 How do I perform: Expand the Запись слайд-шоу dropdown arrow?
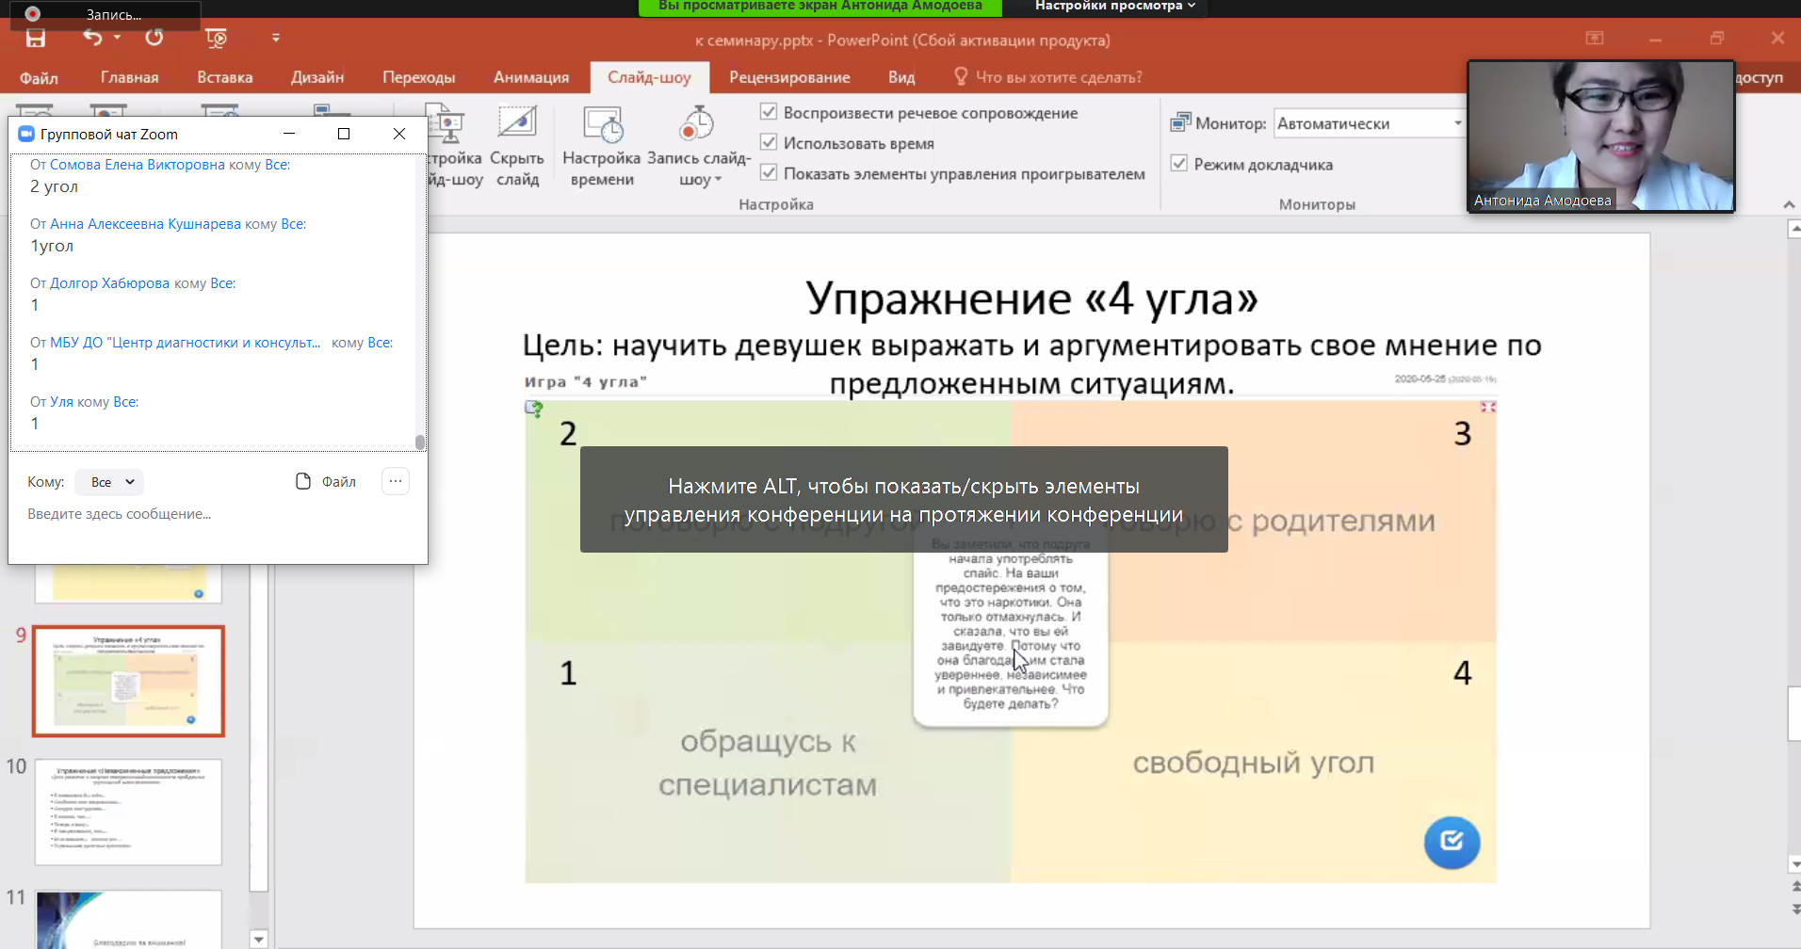(719, 180)
